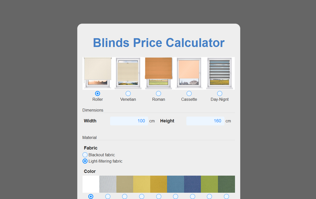The height and width of the screenshot is (199, 316).
Task: Select the Cassette radio button
Action: 189,93
